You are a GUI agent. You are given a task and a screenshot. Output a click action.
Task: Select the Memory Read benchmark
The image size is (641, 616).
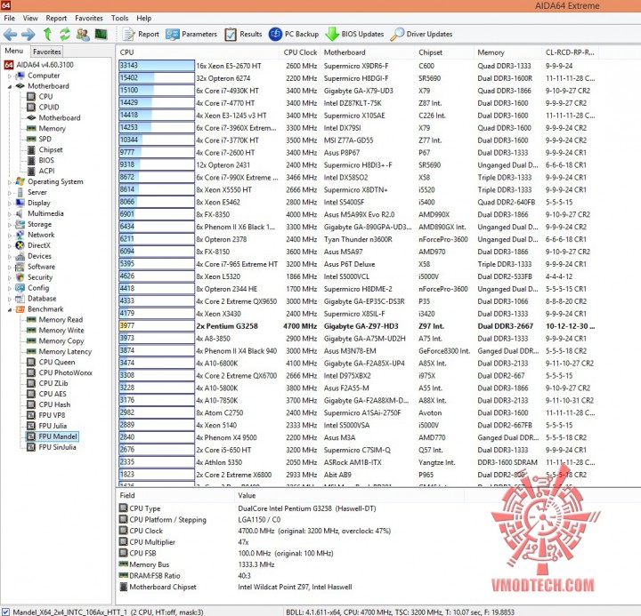coord(55,320)
